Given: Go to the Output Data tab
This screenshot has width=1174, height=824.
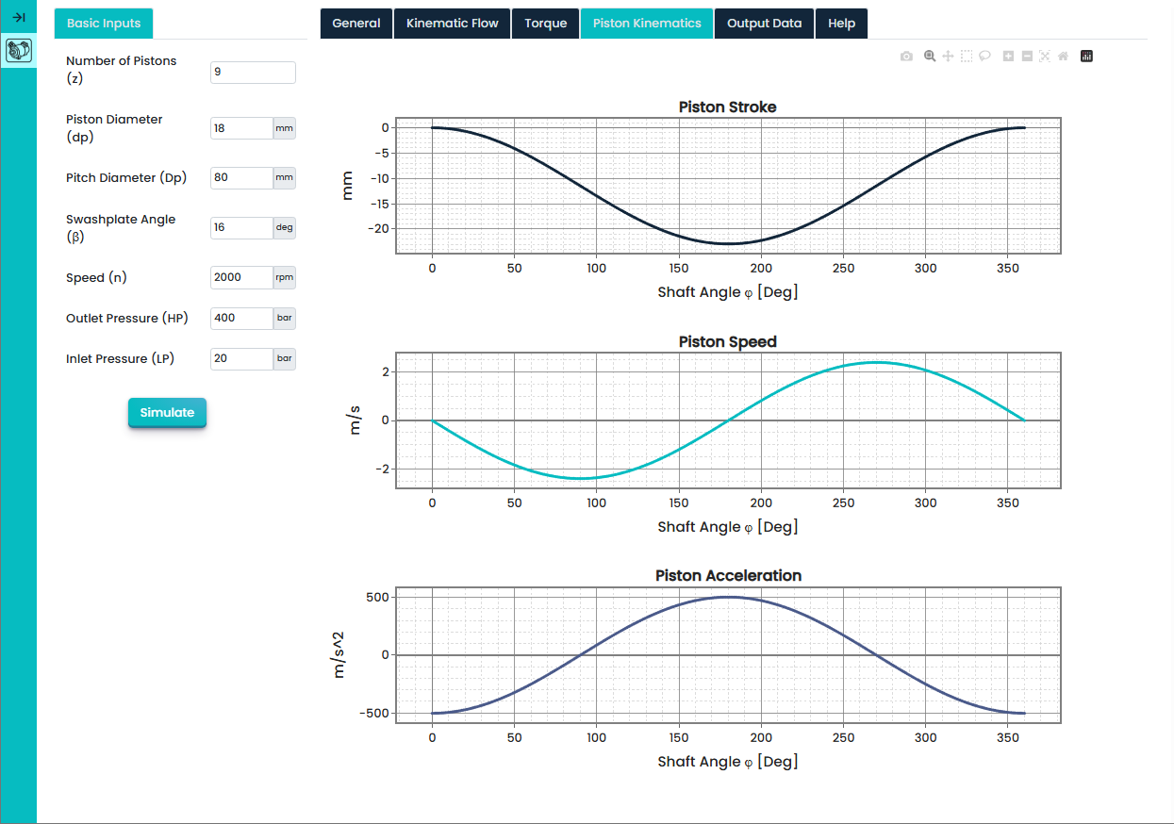Looking at the screenshot, I should [x=764, y=24].
